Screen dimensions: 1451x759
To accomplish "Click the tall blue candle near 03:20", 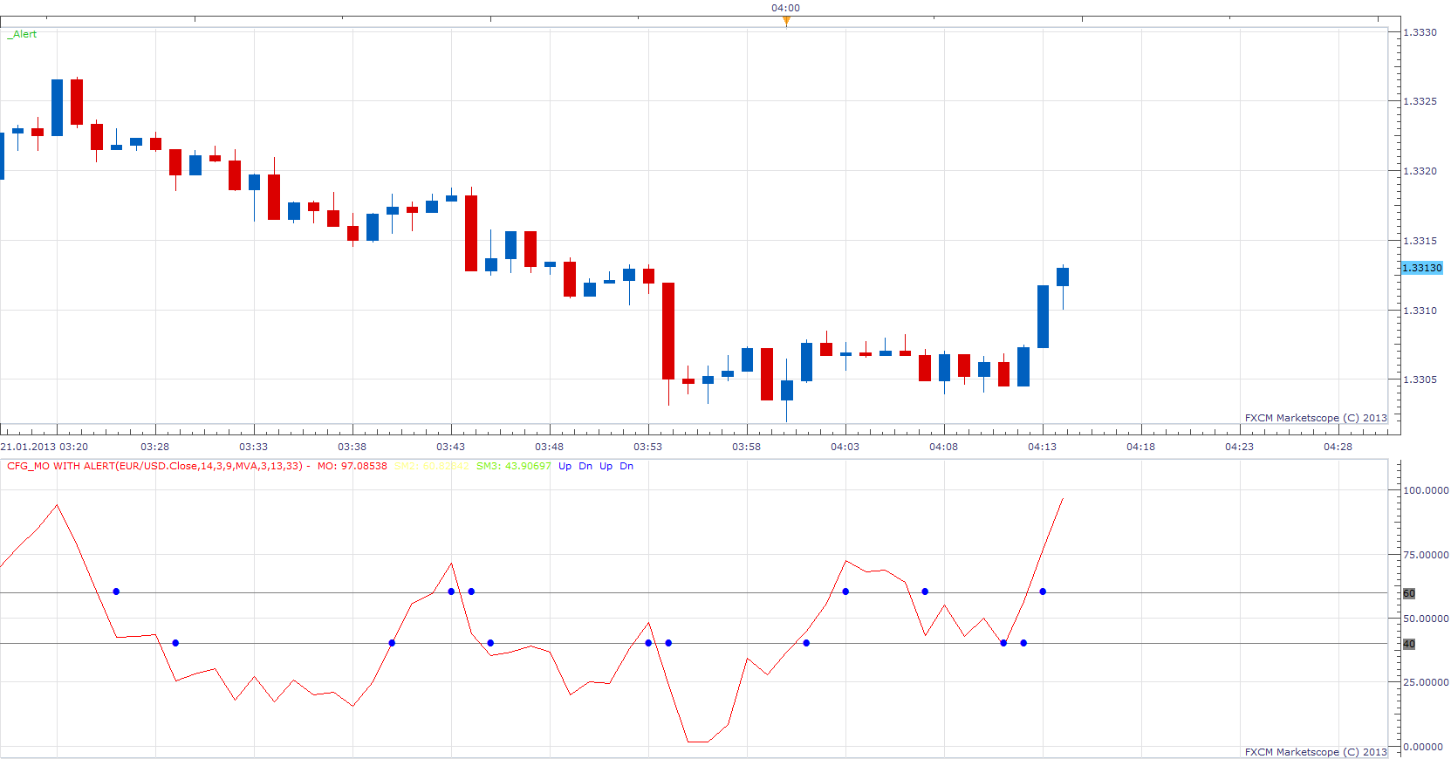I will 57,107.
